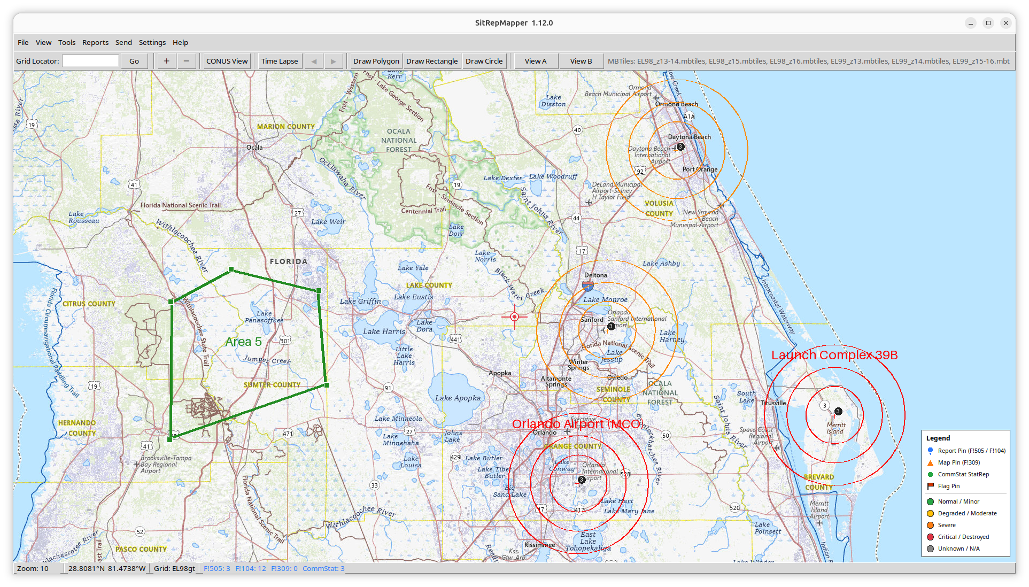Click the Grid: EL98gt status entry
The image size is (1029, 587).
coord(174,568)
